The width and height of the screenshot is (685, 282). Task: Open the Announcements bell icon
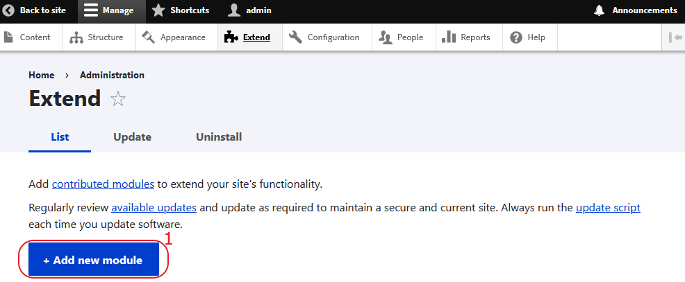600,10
